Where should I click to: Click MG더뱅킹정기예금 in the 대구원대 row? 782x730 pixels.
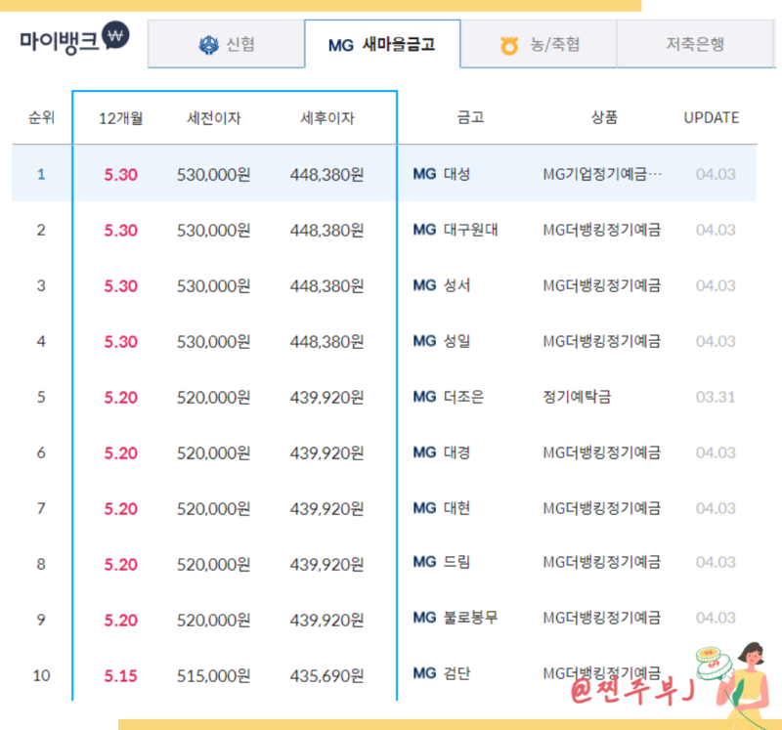tap(602, 230)
